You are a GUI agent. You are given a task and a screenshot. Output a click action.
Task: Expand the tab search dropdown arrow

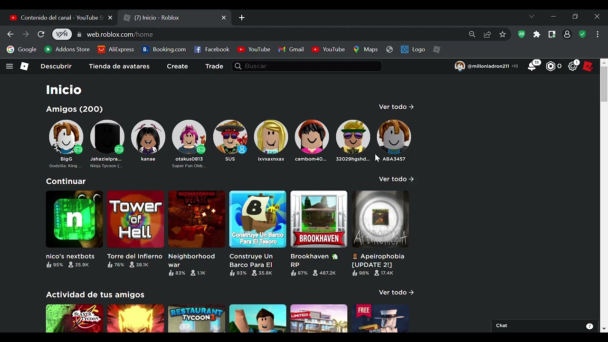point(532,17)
